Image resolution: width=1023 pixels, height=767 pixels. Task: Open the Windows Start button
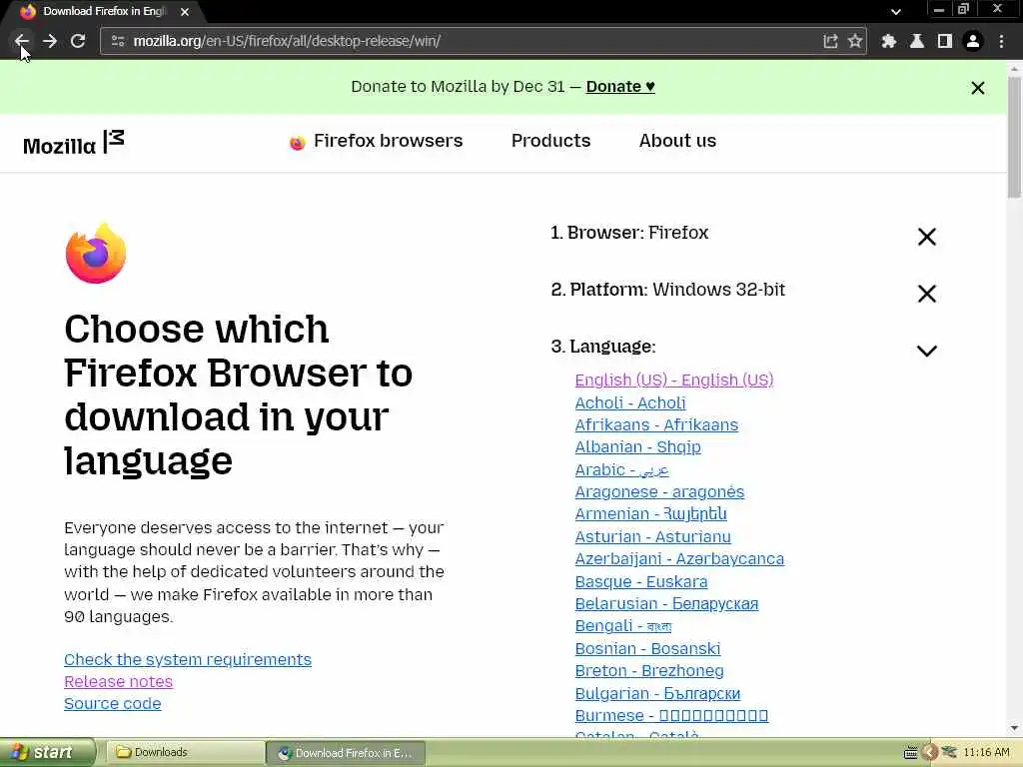[47, 753]
